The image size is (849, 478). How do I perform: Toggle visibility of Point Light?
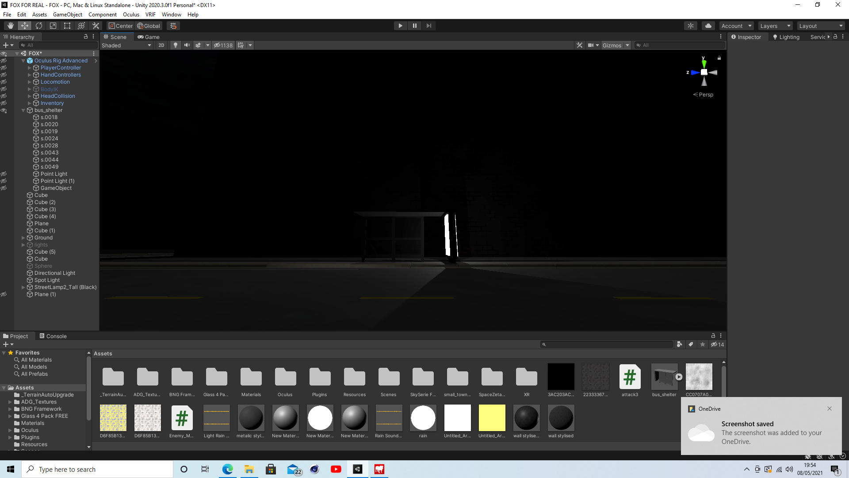pyautogui.click(x=4, y=174)
